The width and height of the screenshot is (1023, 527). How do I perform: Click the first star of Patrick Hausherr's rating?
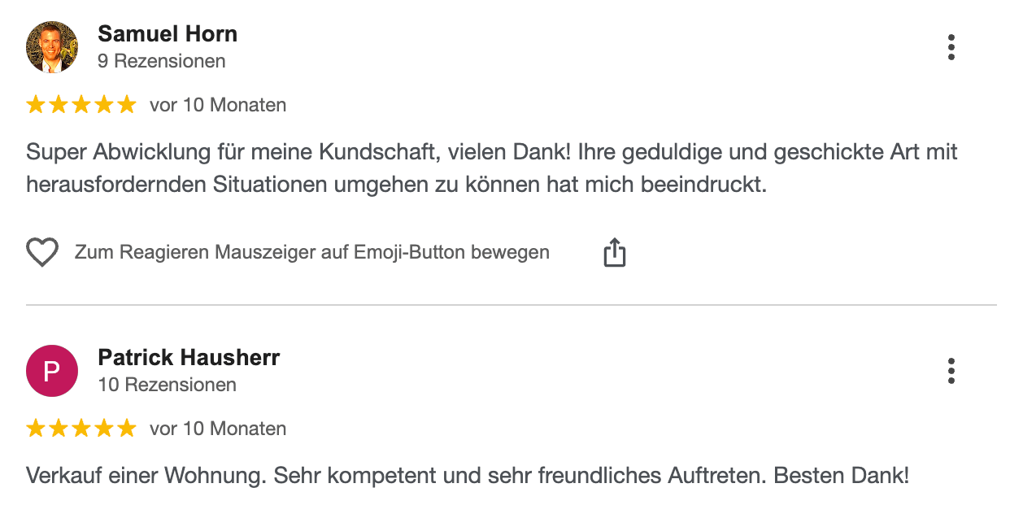click(36, 429)
